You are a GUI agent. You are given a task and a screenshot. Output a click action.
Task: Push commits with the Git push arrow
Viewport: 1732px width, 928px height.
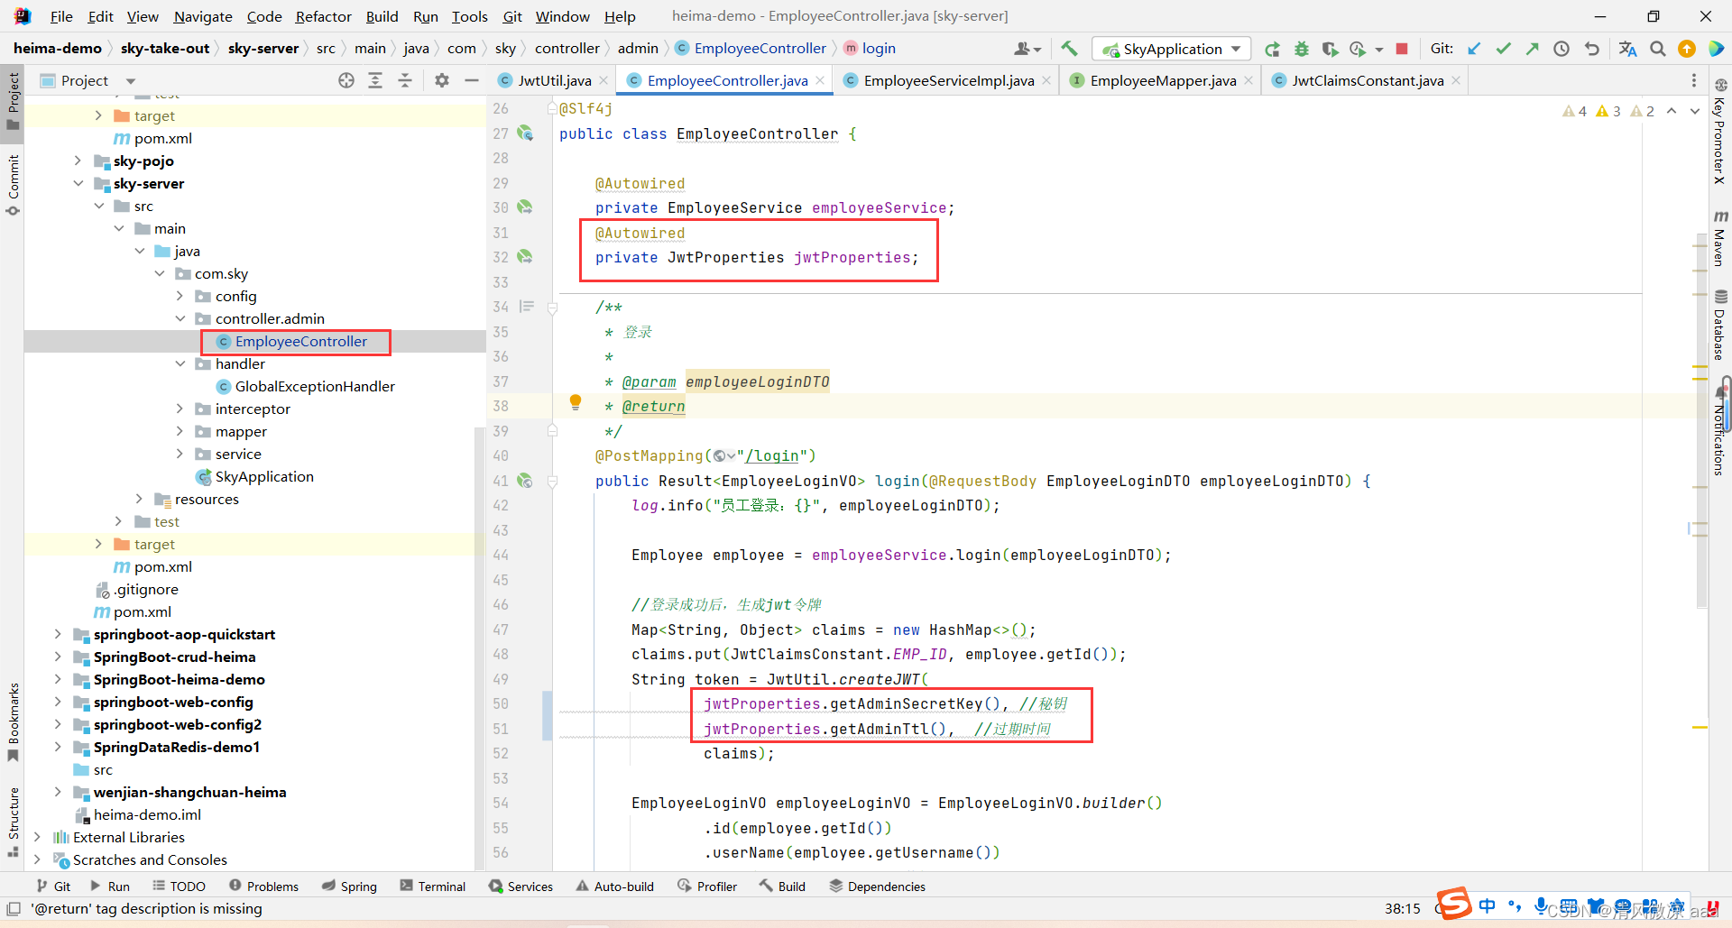coord(1532,49)
